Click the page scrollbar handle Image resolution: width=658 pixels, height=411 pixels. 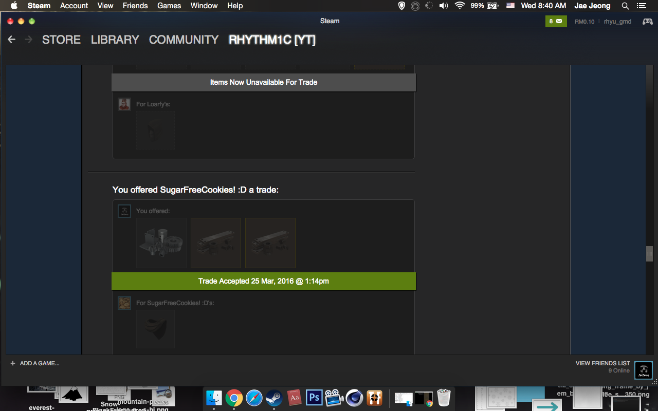tap(649, 254)
